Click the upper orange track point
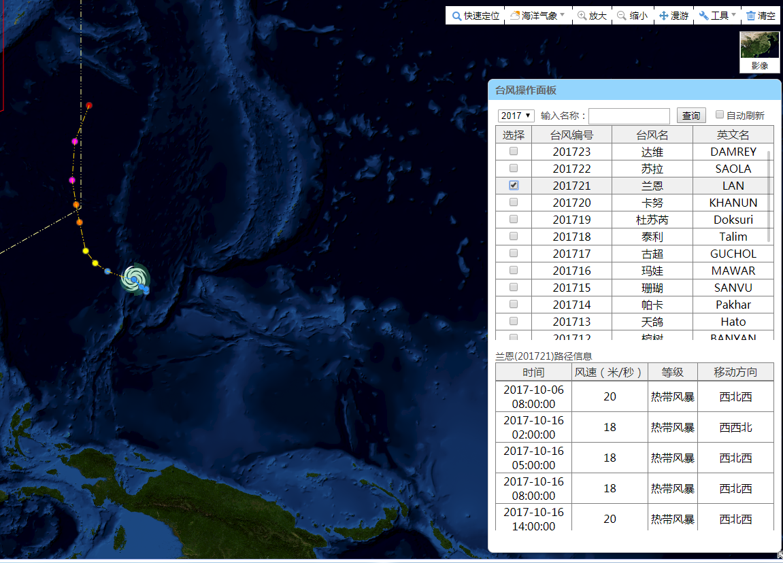The width and height of the screenshot is (783, 563). tap(76, 205)
